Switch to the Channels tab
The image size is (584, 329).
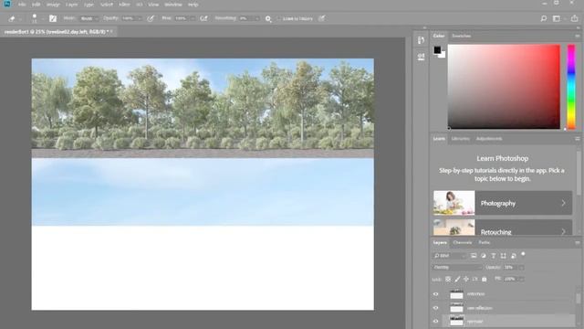pyautogui.click(x=463, y=242)
